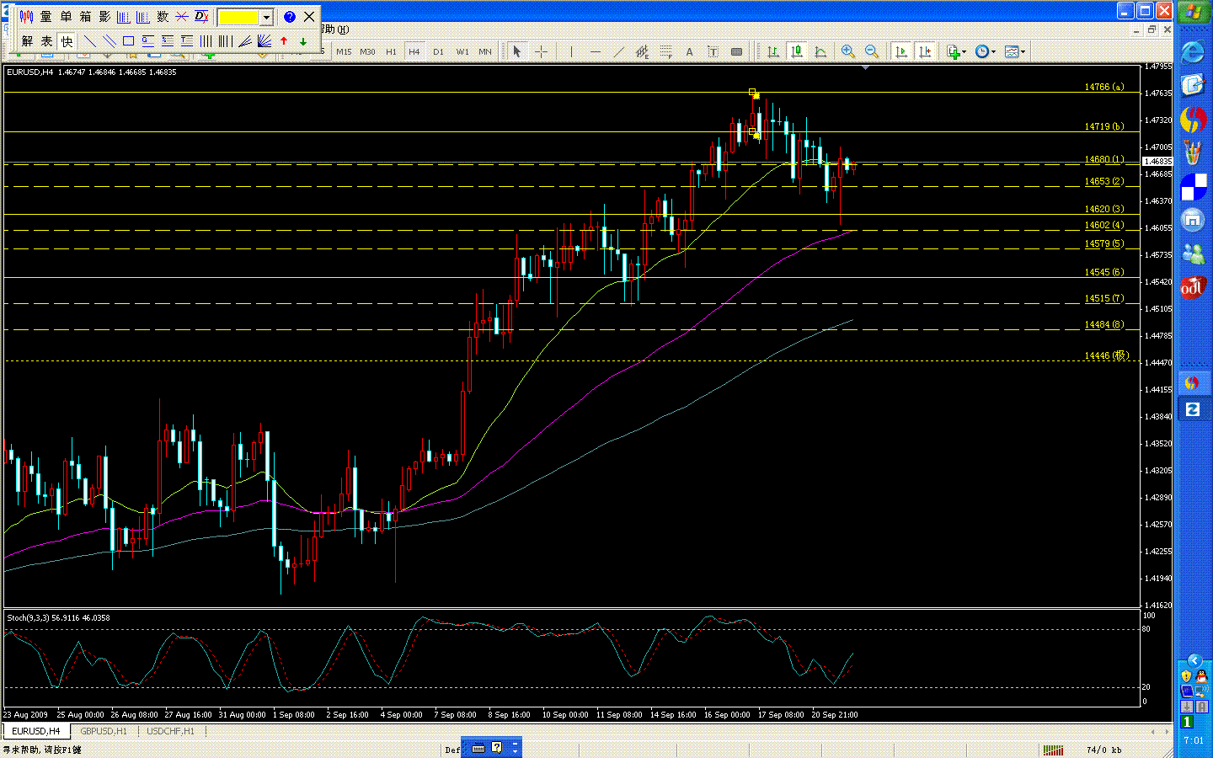Click the red up arrow icon
This screenshot has height=758, width=1213.
[x=284, y=41]
